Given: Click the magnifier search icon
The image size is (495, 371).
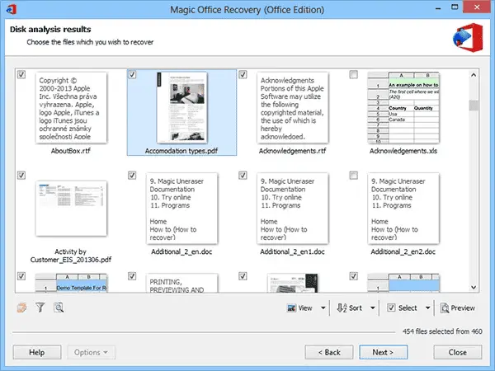Looking at the screenshot, I should tap(59, 308).
